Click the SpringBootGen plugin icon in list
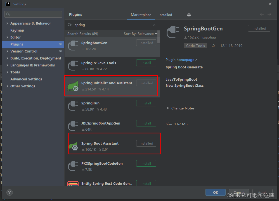279x201 pixels. (x=73, y=46)
